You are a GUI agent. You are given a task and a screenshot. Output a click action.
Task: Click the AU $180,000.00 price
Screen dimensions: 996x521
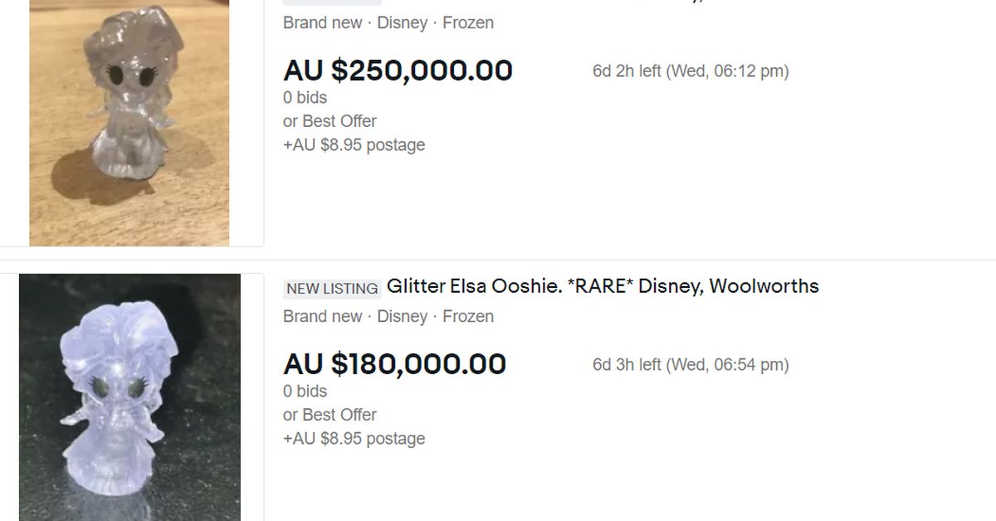tap(394, 364)
